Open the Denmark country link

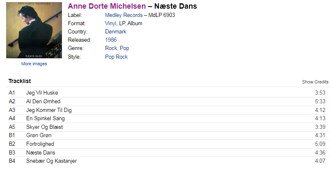[x=116, y=31]
